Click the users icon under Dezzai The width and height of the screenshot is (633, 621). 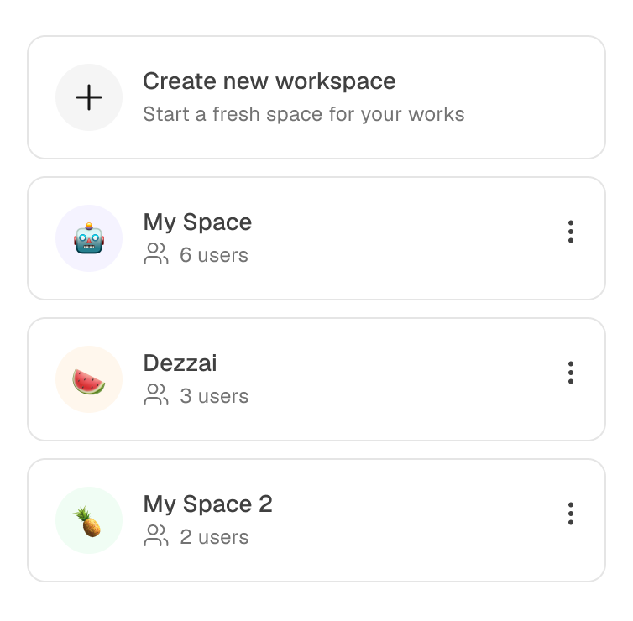156,395
